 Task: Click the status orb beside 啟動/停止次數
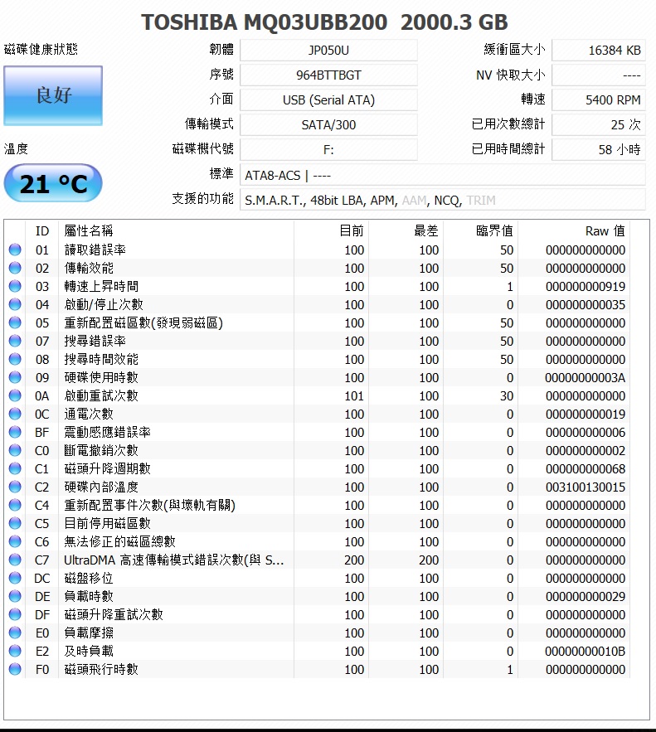click(15, 304)
